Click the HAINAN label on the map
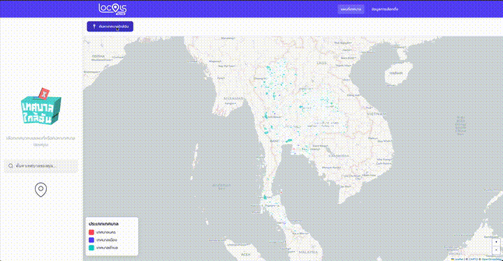The width and height of the screenshot is (503, 261). 396,73
